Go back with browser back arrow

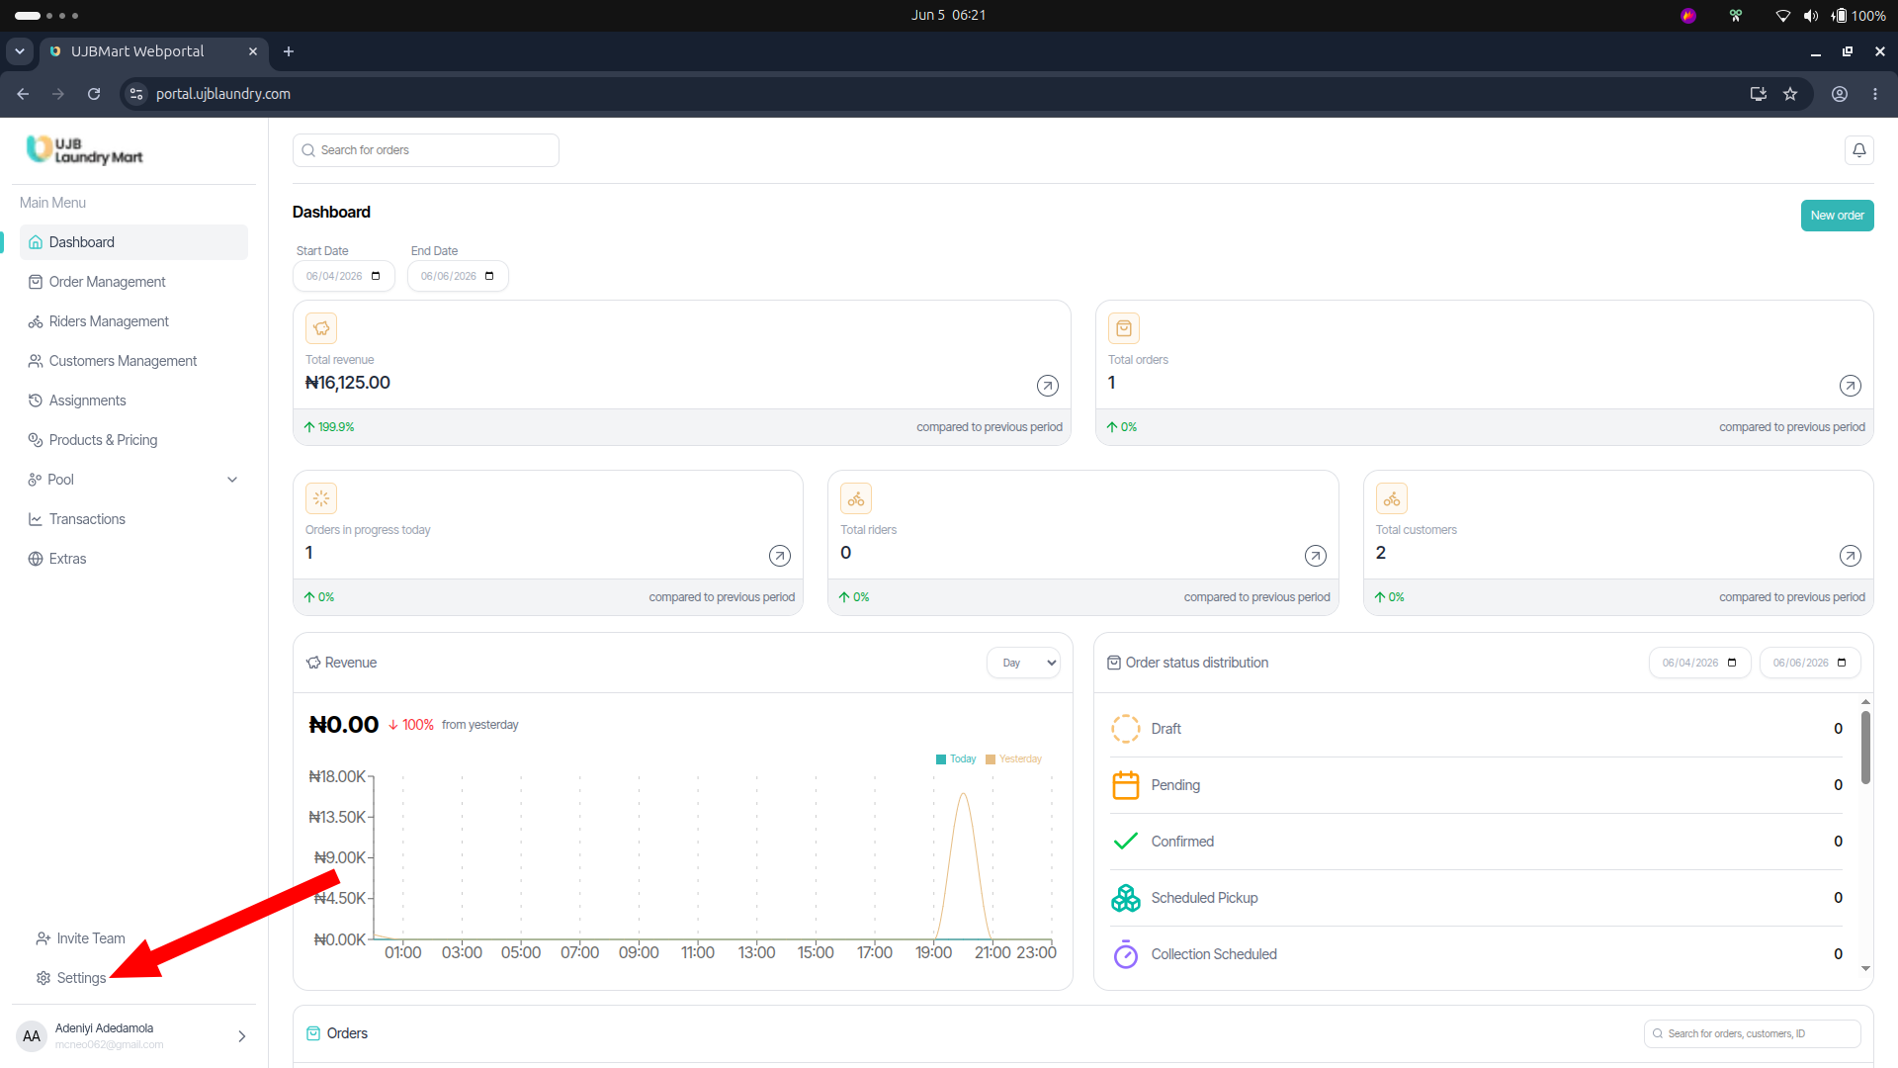coord(23,94)
